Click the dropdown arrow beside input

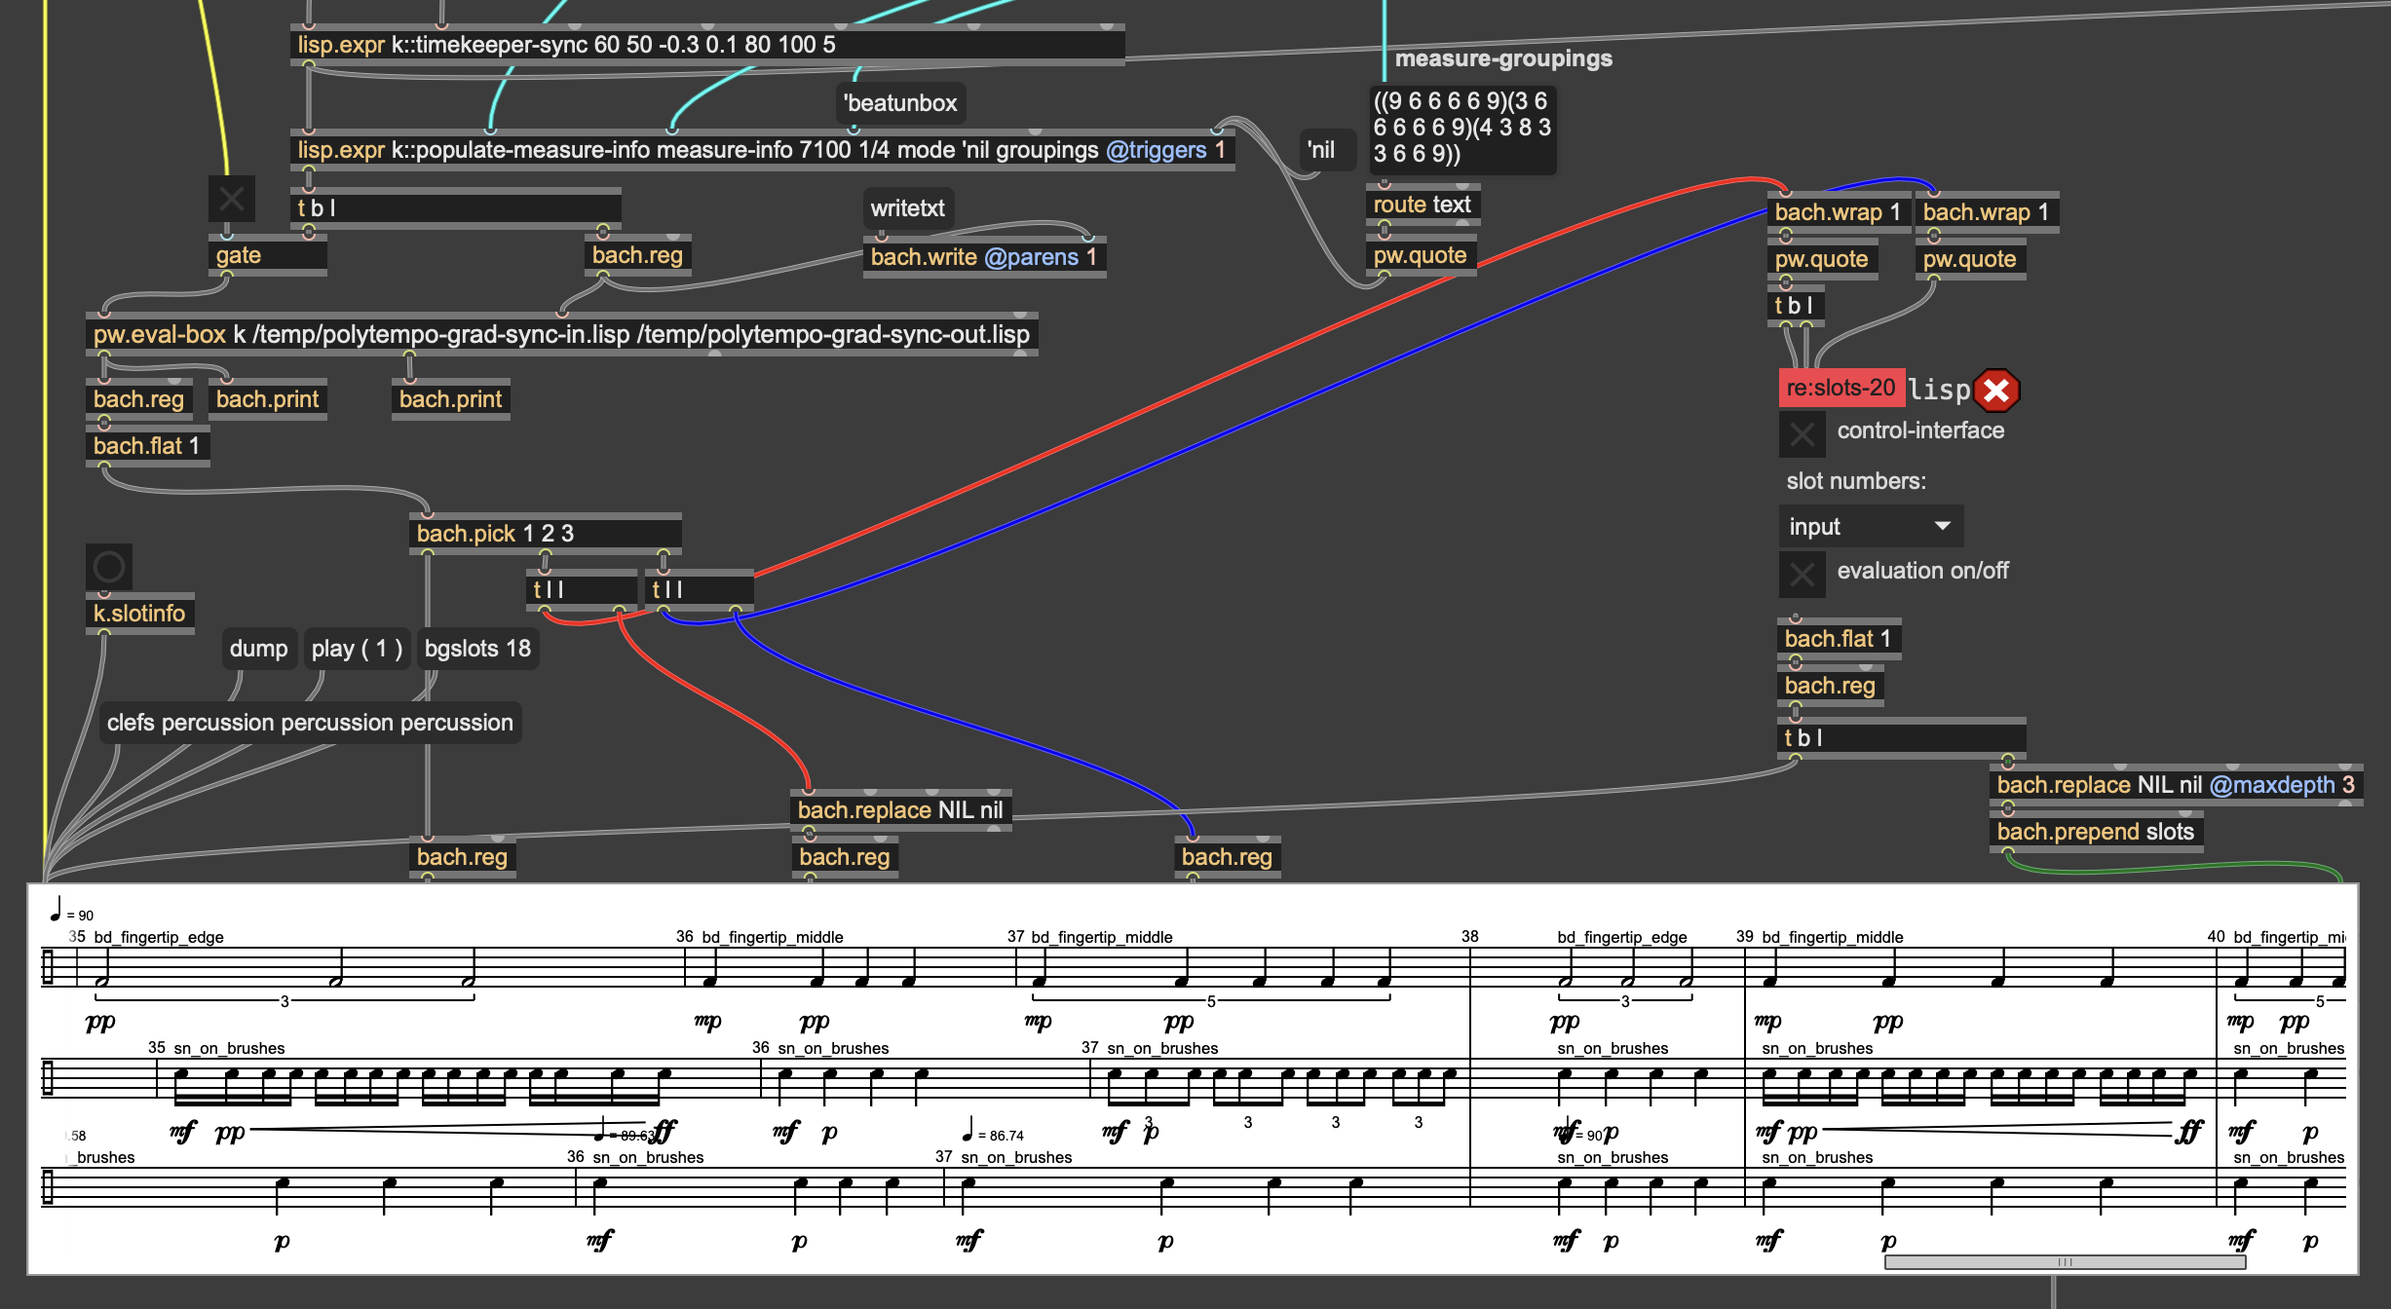pyautogui.click(x=1942, y=527)
